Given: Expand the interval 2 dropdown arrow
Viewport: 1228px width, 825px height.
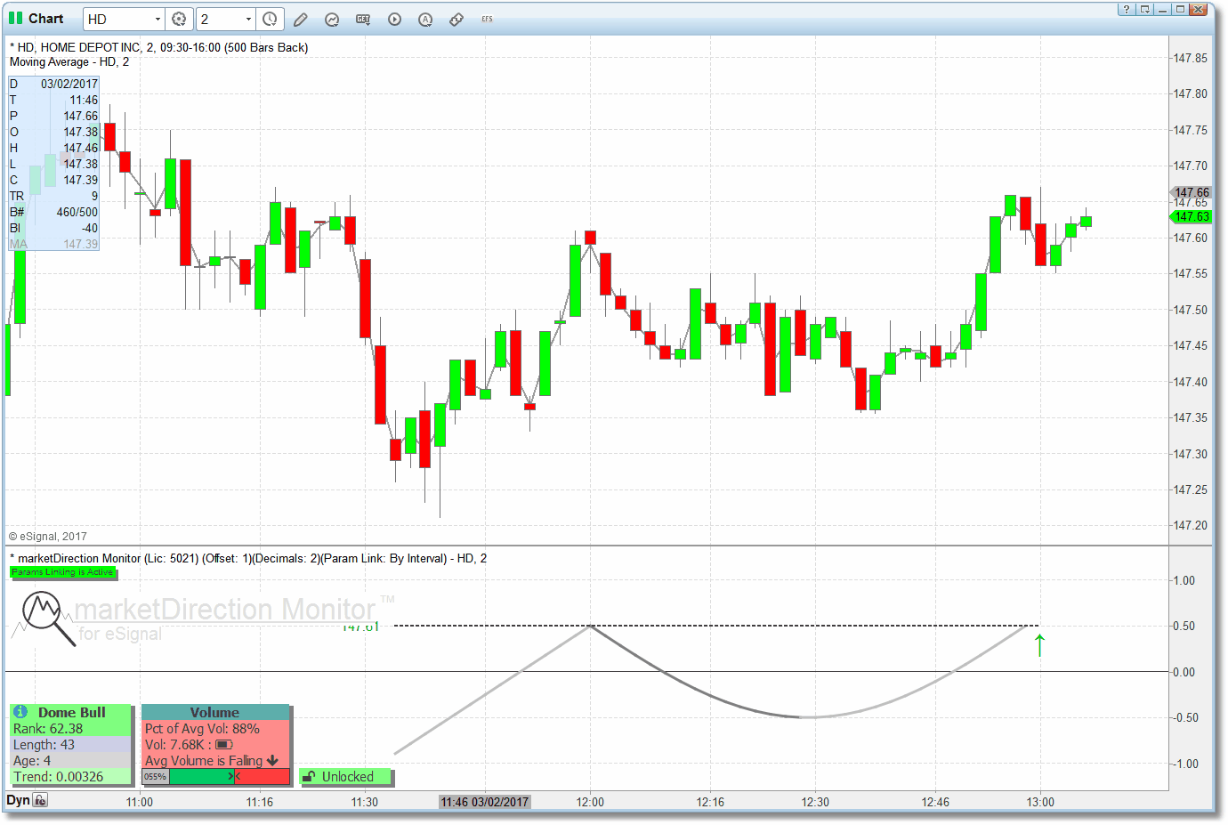Looking at the screenshot, I should coord(248,19).
